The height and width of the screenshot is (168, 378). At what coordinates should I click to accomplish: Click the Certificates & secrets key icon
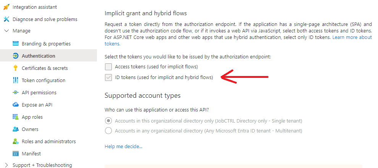[x=16, y=68]
